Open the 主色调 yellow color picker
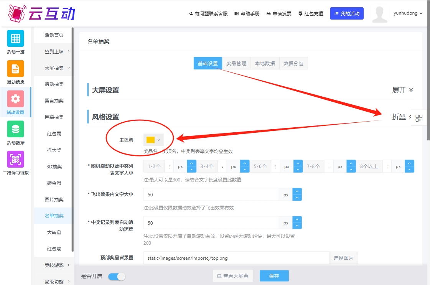 click(x=153, y=140)
